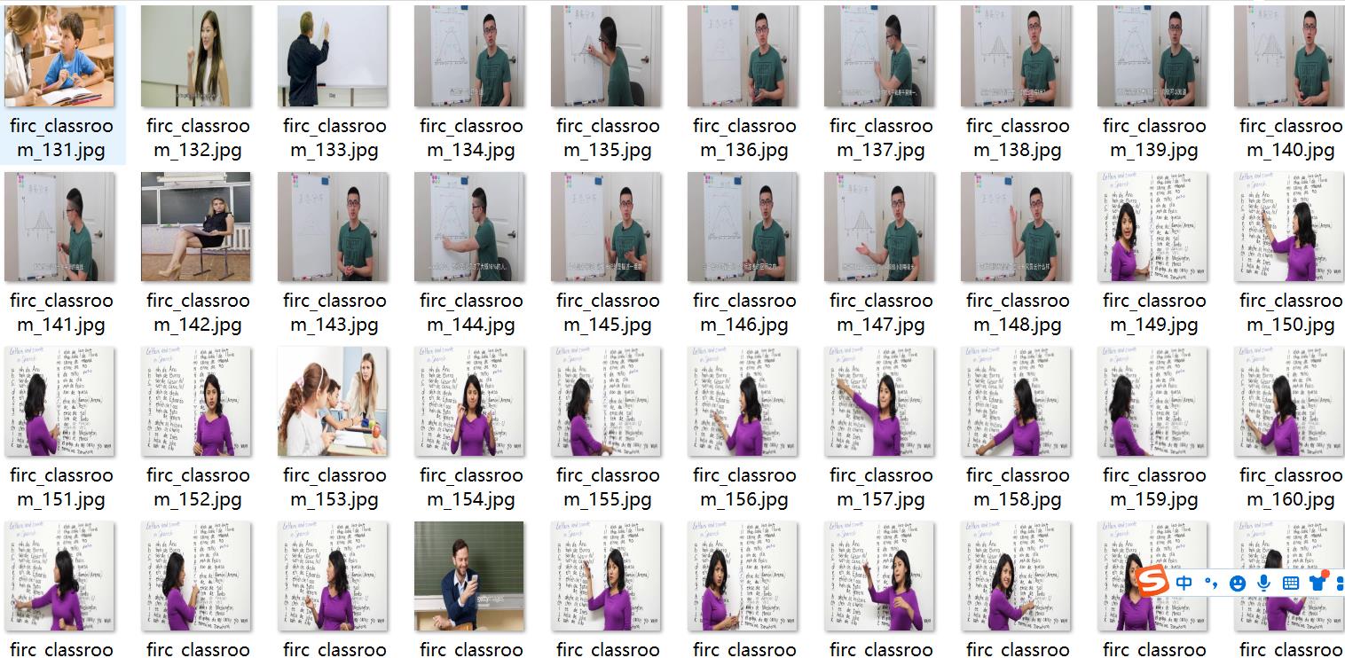Open the emoji panel in IME toolbar
The height and width of the screenshot is (658, 1345).
(x=1238, y=583)
